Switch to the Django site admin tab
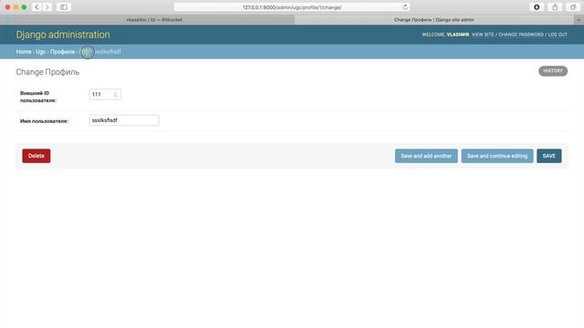Viewport: 584px width, 328px height. 434,20
